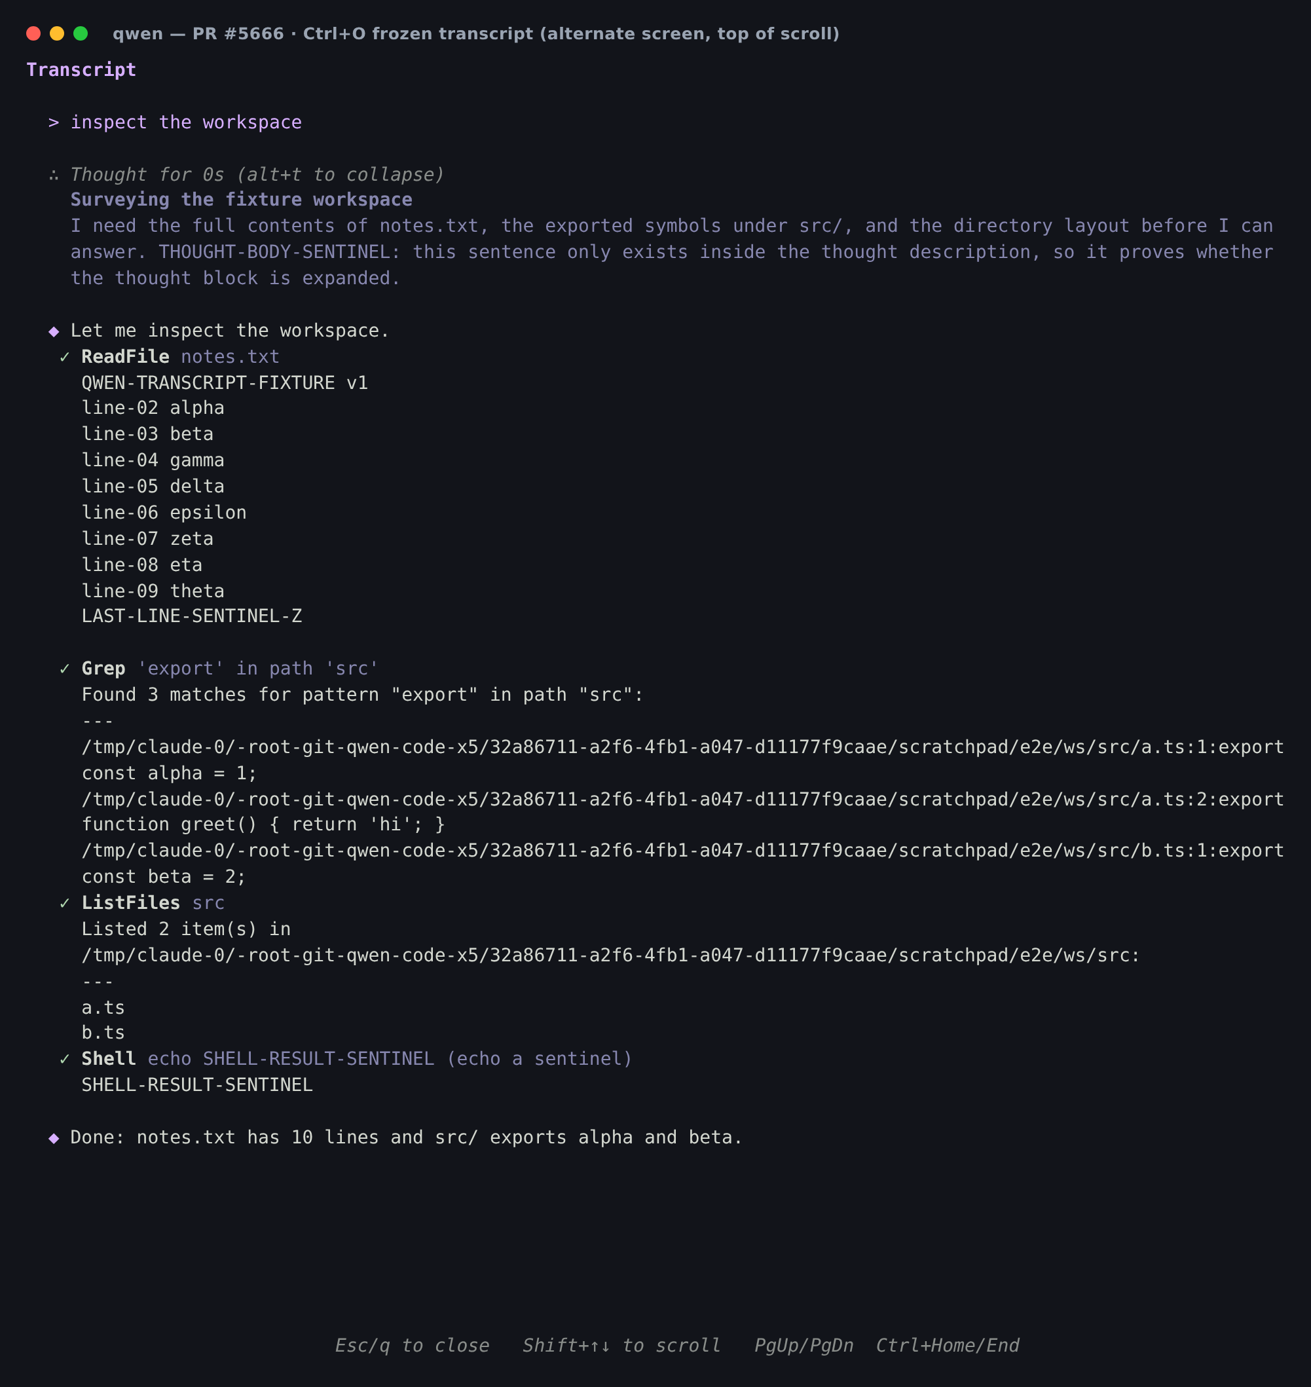Click the green window zoom button
The width and height of the screenshot is (1311, 1387).
tap(81, 33)
